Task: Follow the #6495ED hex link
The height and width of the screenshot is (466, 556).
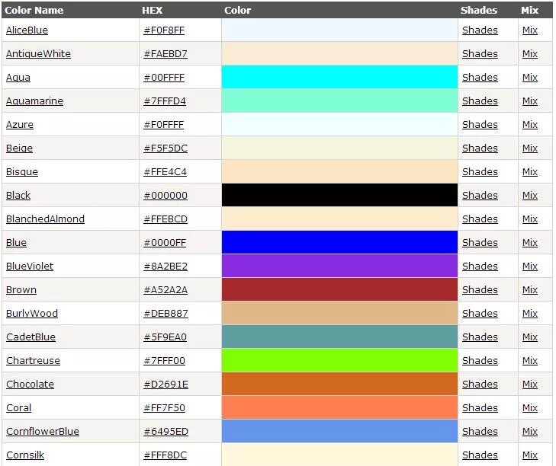Action: pyautogui.click(x=166, y=431)
